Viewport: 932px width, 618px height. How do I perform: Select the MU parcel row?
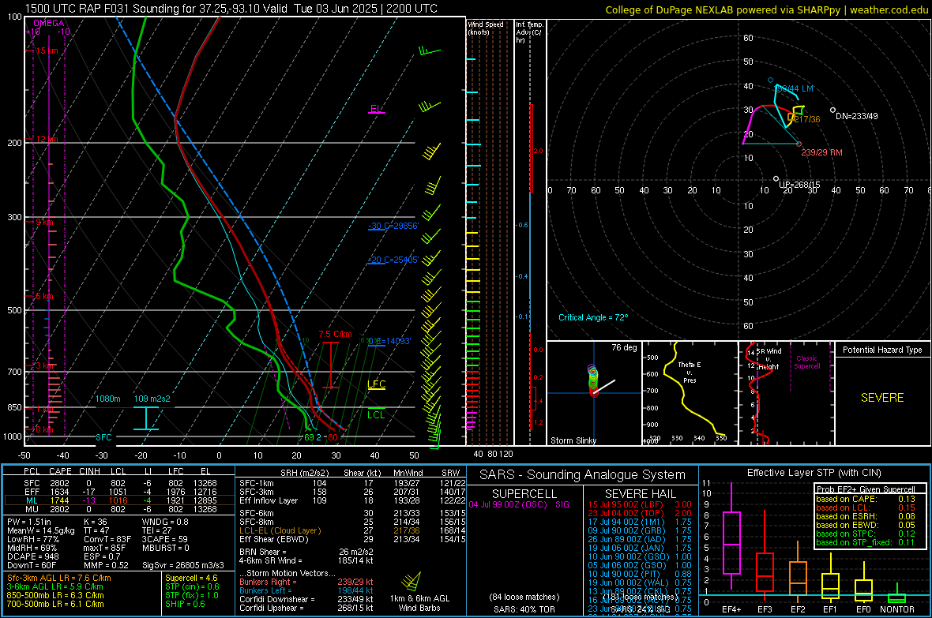point(118,508)
